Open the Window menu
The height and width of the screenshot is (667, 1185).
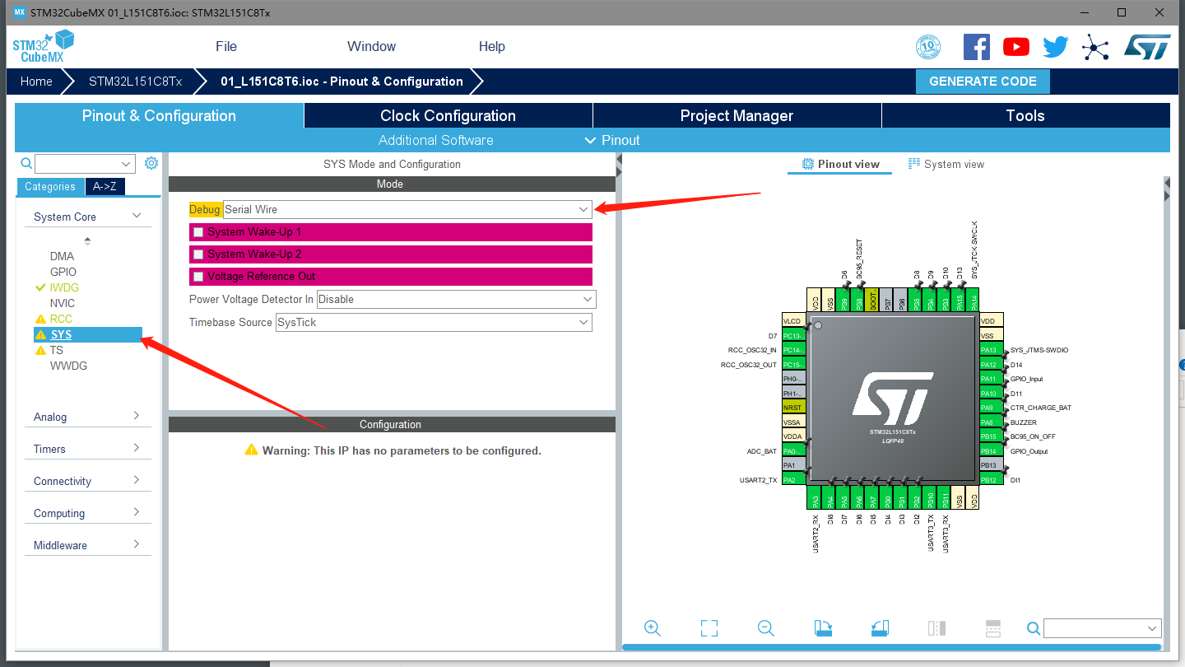point(371,46)
